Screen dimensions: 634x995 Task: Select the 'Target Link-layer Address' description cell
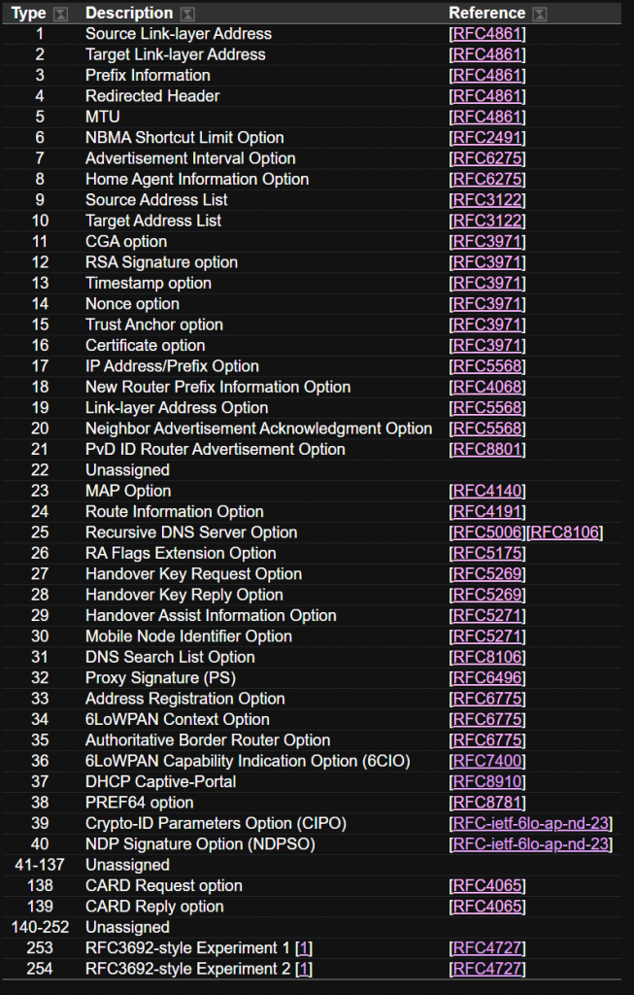coord(175,54)
